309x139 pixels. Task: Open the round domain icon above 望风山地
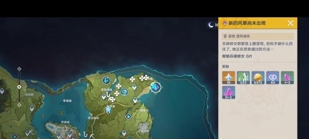click(x=106, y=80)
